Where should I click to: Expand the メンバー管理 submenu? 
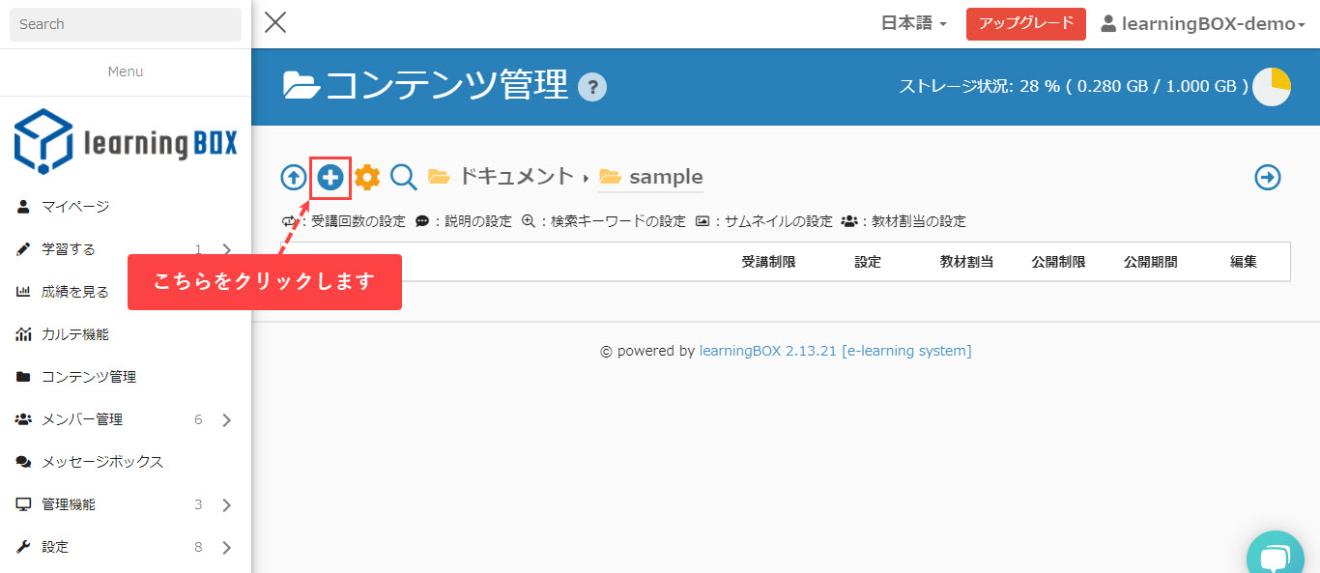pos(226,419)
